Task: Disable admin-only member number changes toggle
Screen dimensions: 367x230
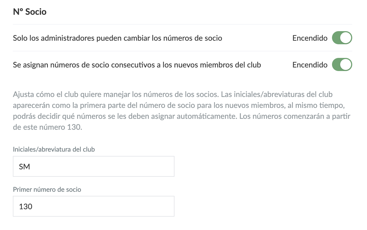Action: point(342,38)
